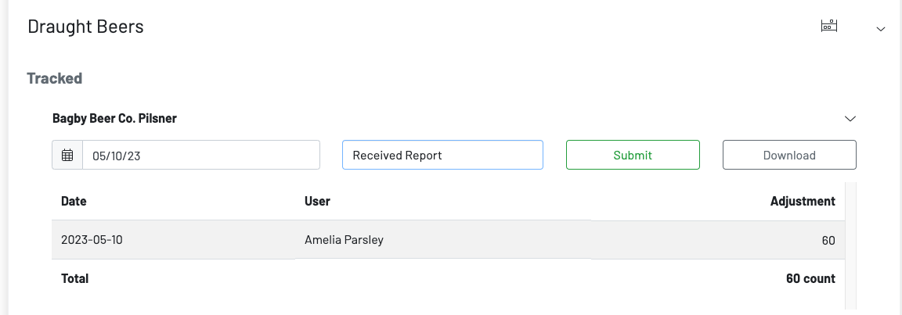
Task: Click the Total row label
Action: tap(74, 278)
